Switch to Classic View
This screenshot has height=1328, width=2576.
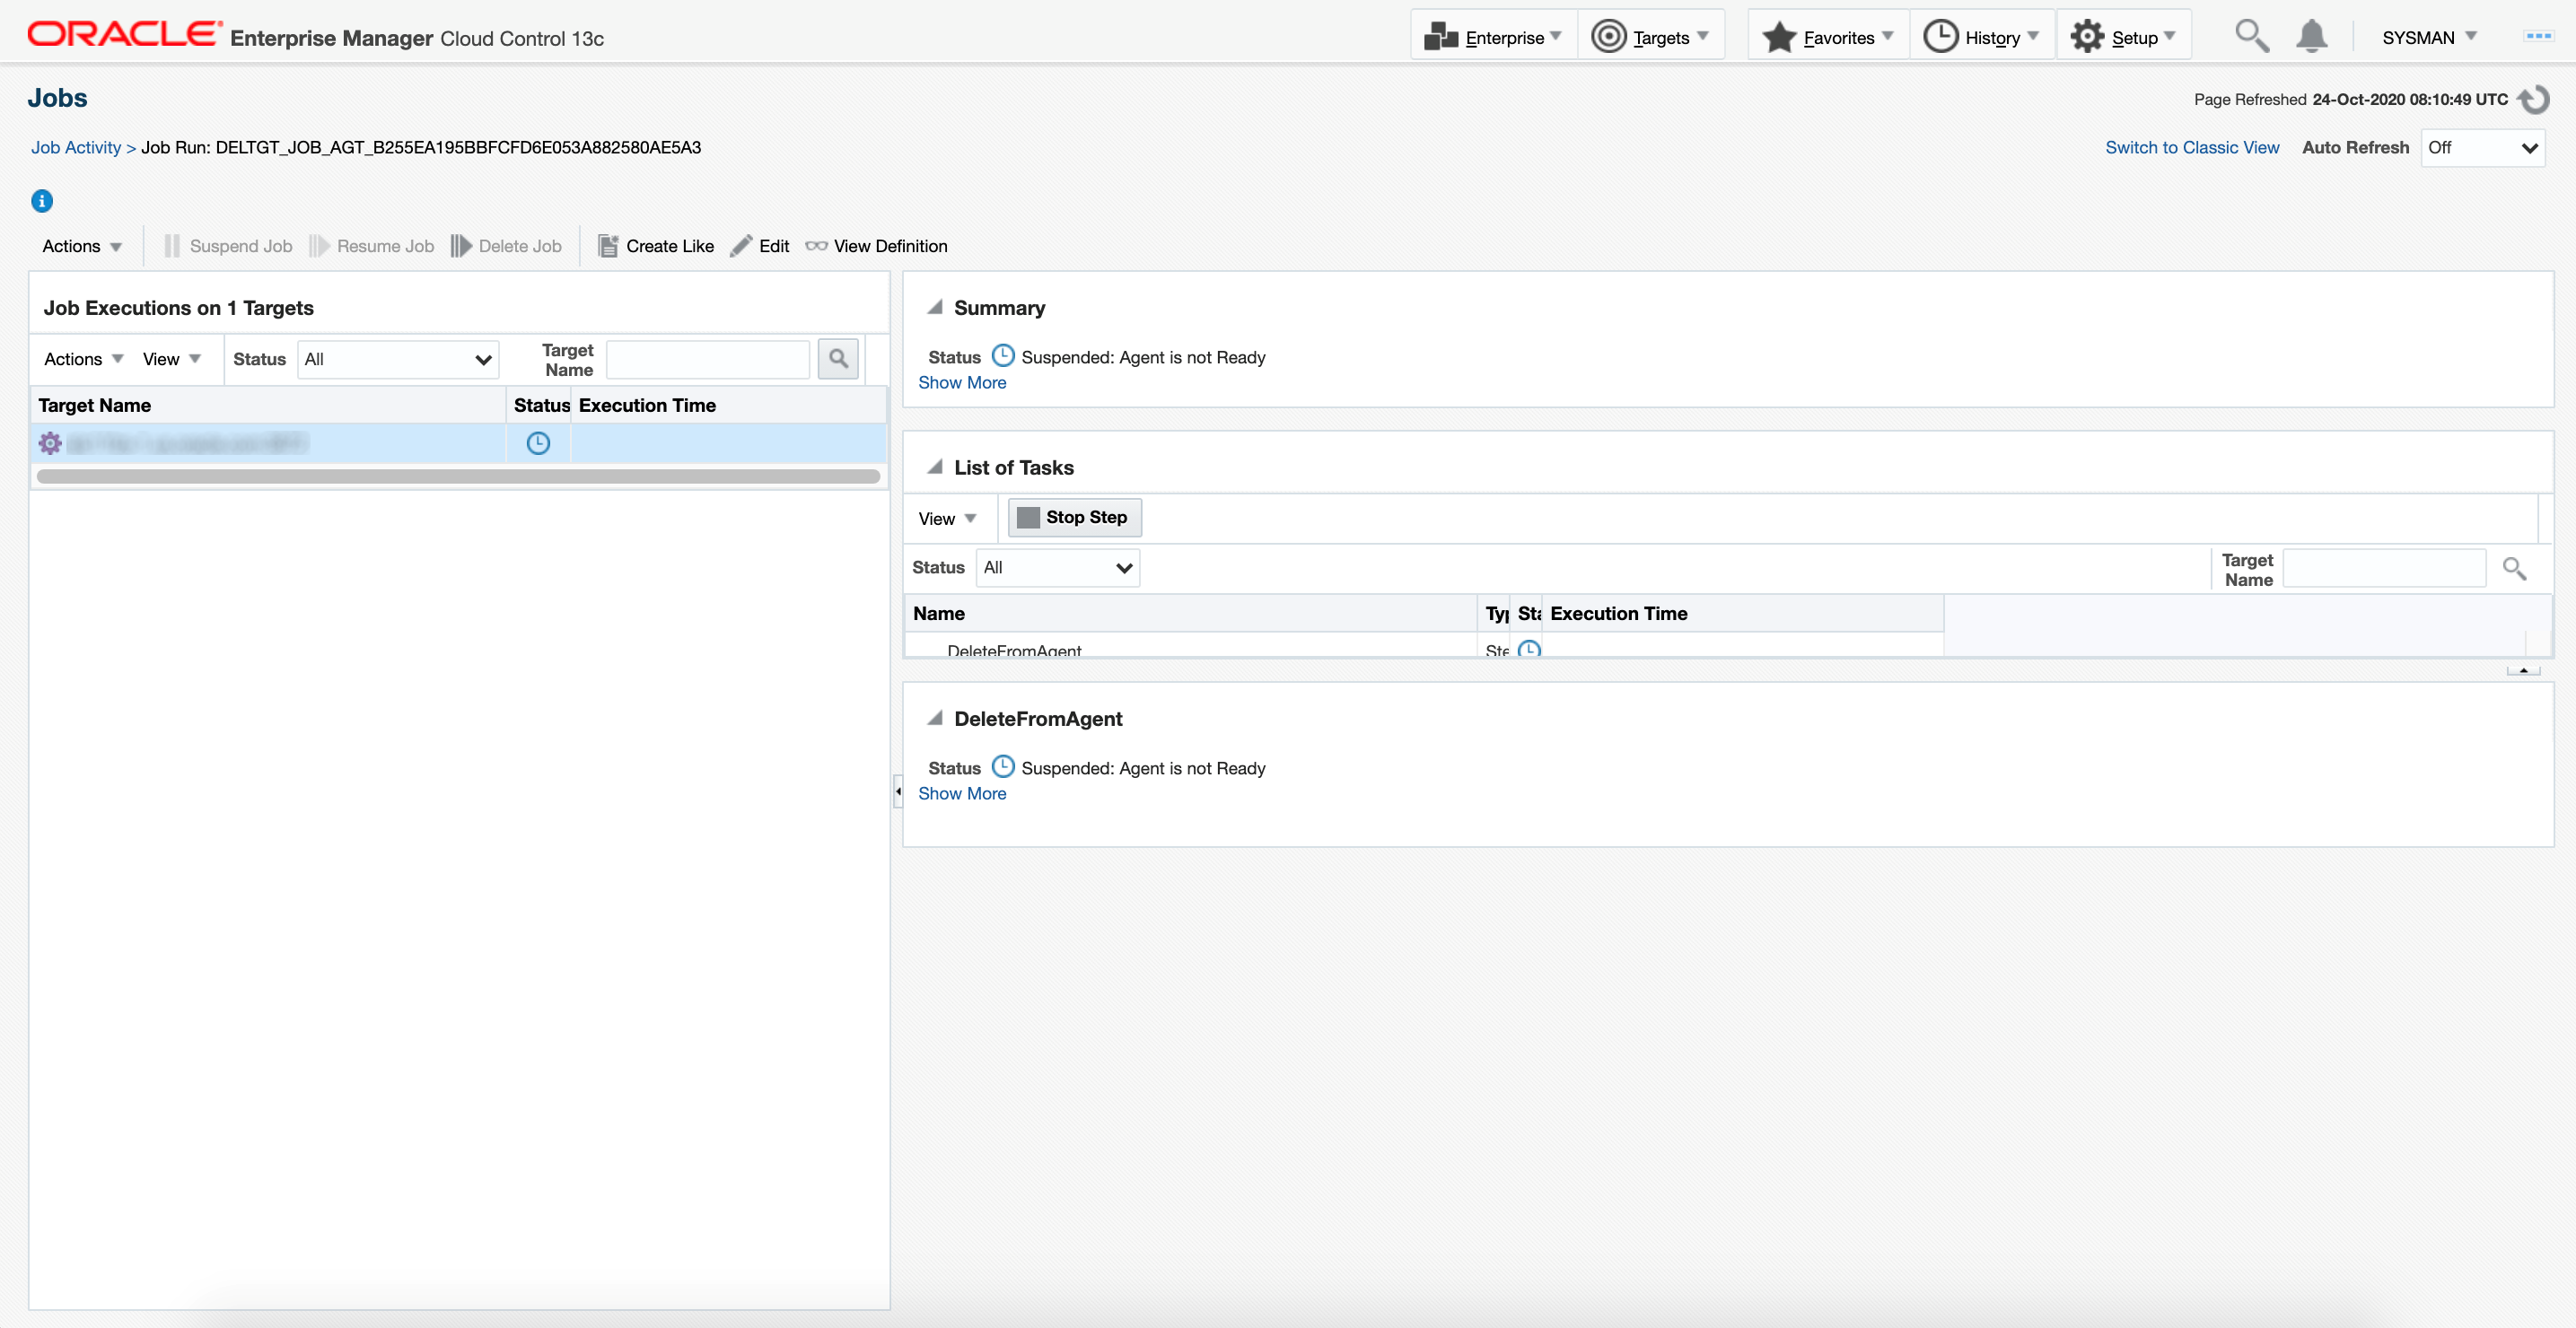[2192, 147]
